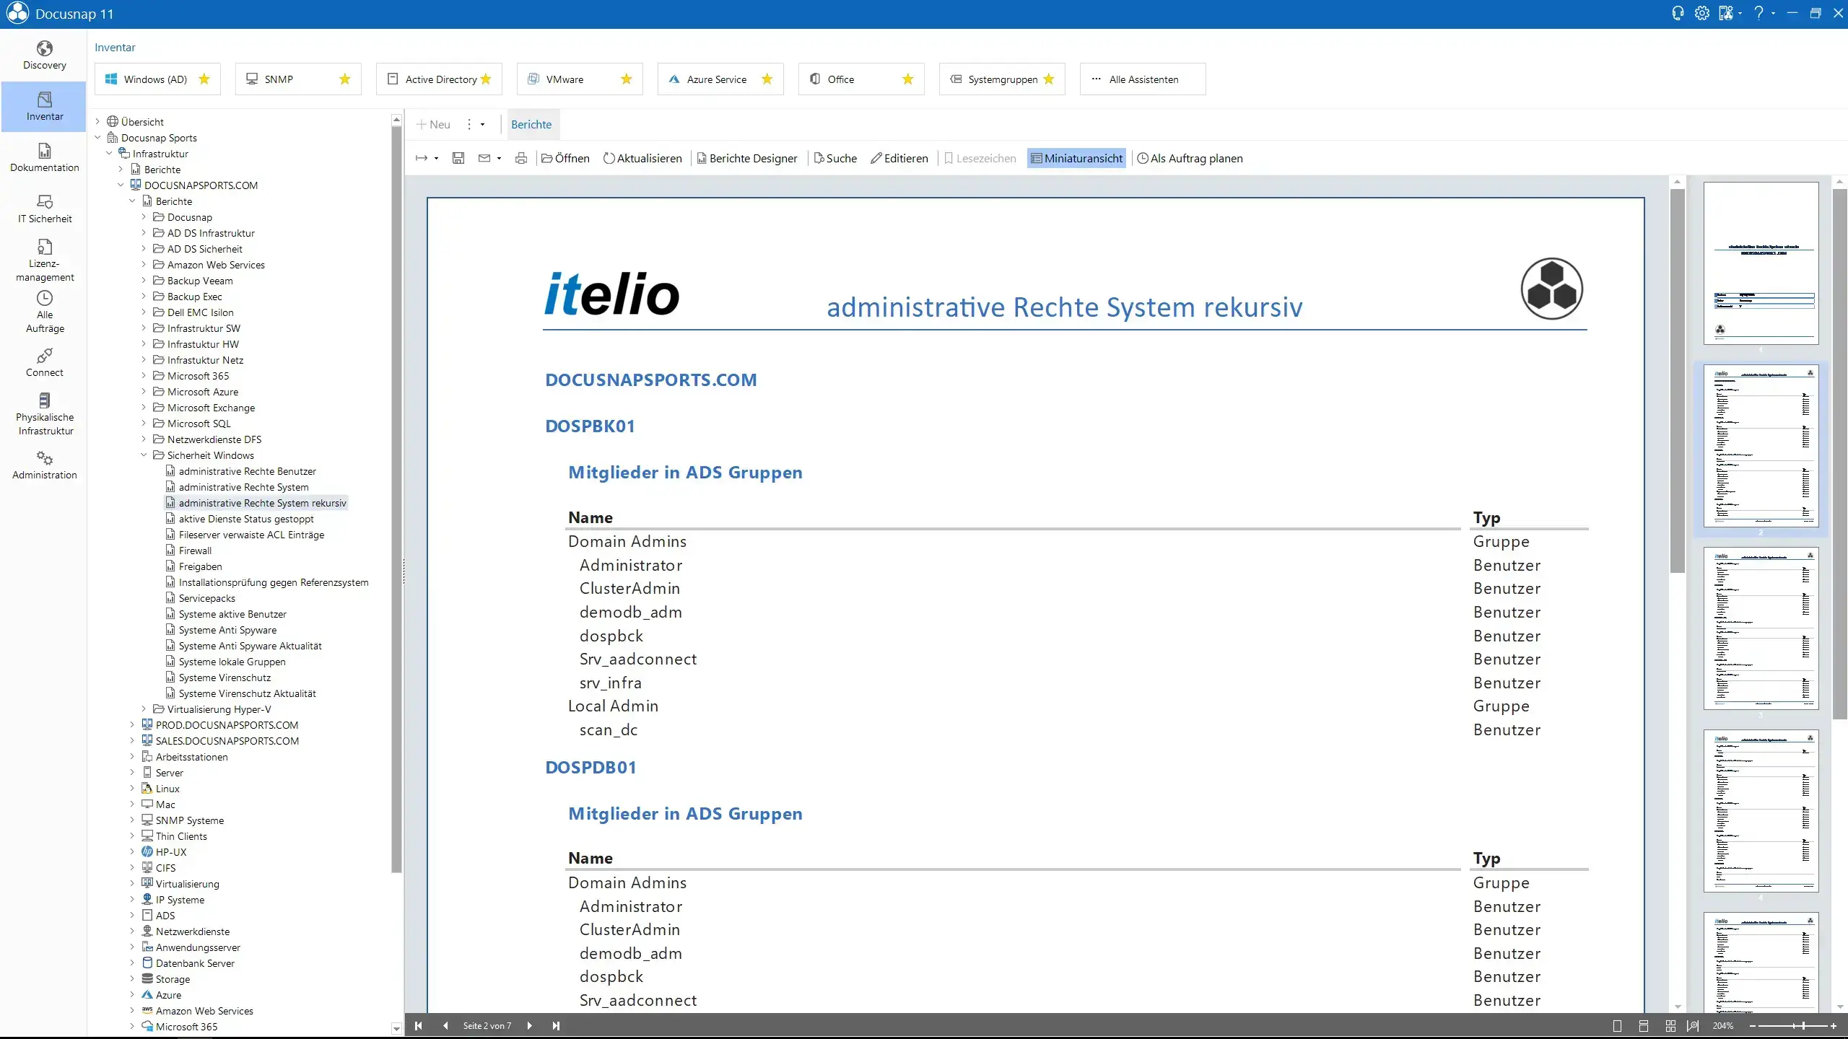Expand Virtualisierung Hyper-V folder
This screenshot has width=1848, height=1039.
click(x=144, y=709)
